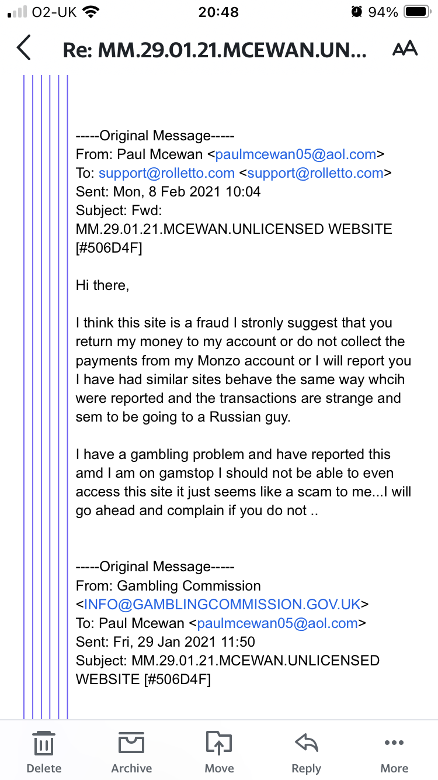Tap the purple quote indent lines

(x=46, y=398)
